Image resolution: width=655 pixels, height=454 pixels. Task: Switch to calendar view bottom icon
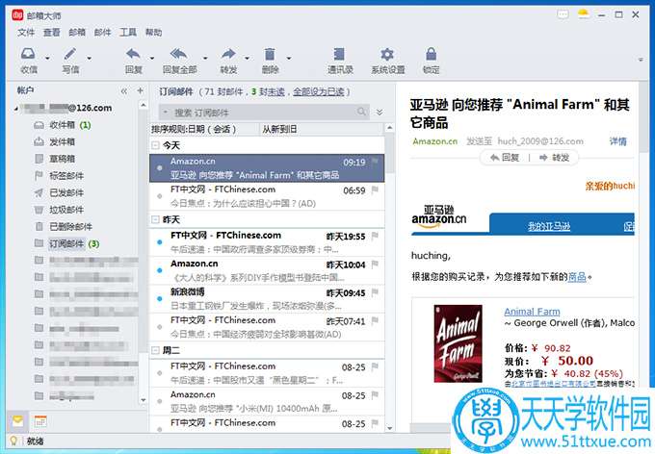pos(40,421)
